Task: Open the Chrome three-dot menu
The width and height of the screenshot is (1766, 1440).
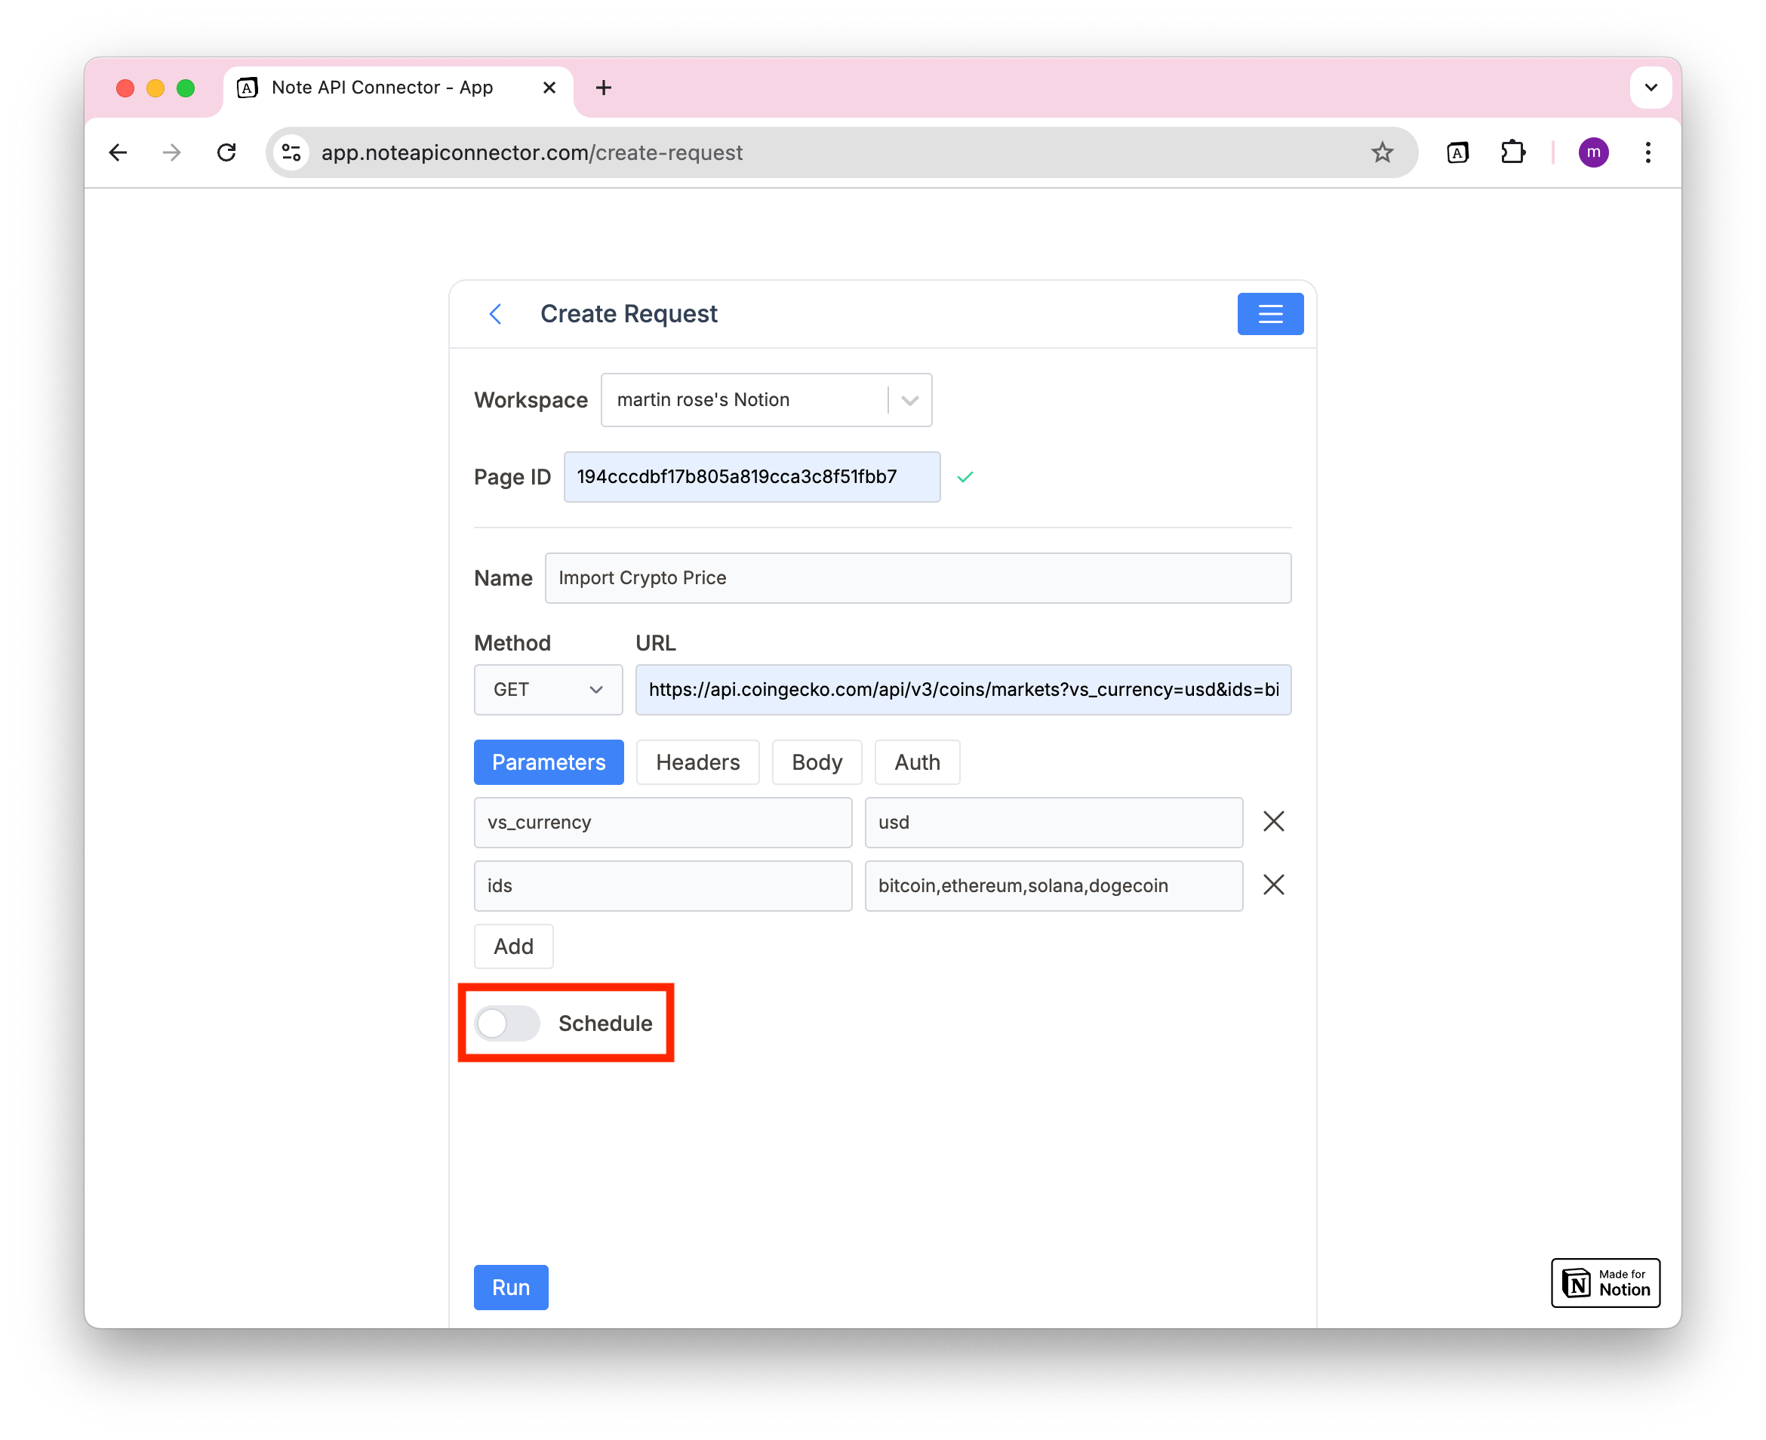Action: tap(1648, 152)
